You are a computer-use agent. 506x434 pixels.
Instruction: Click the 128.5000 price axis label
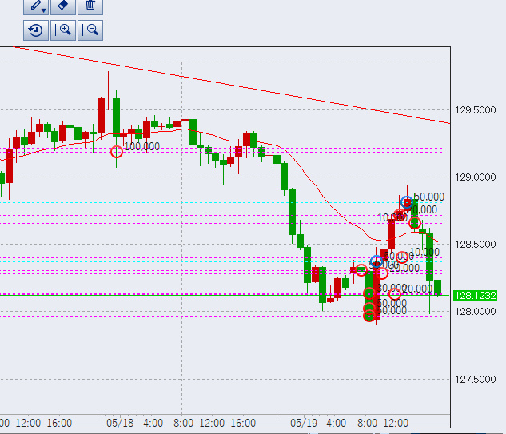tap(475, 245)
